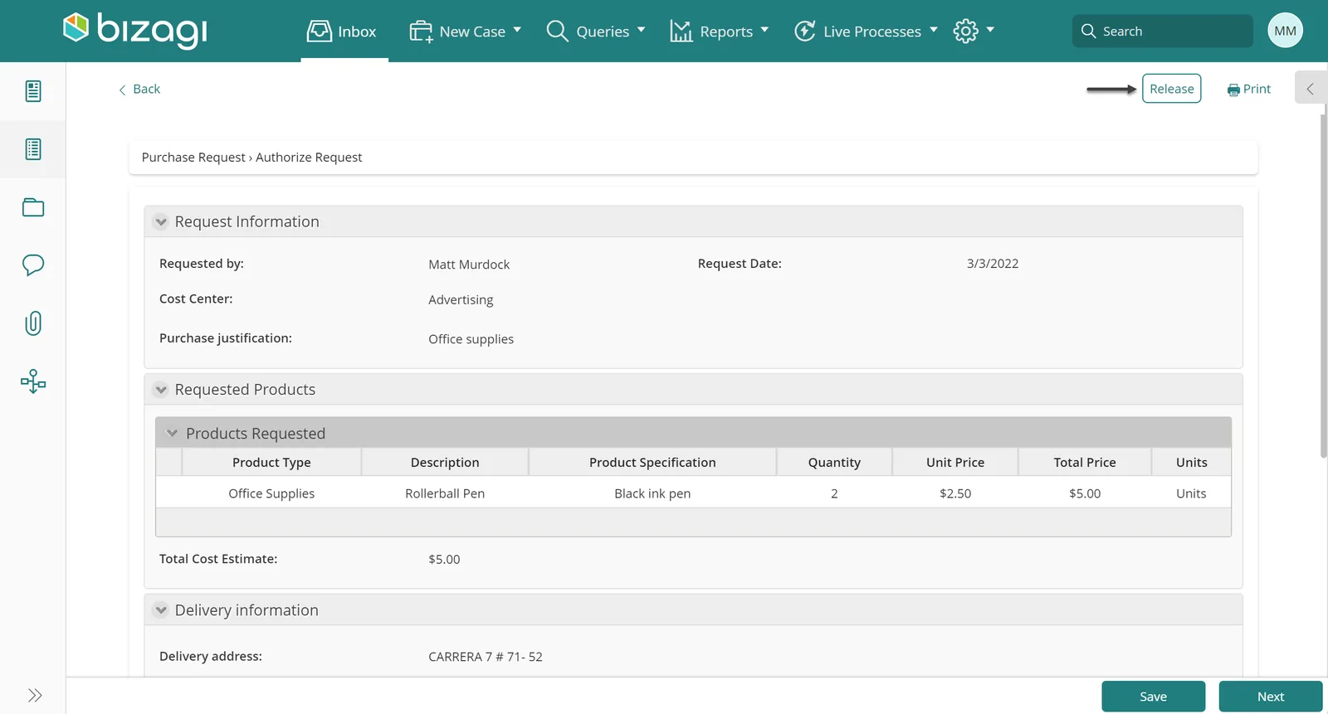Open the New Case dropdown menu
1328x714 pixels.
coord(465,32)
